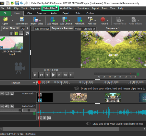Viewport: 146px width, 136px height.
Task: Select the second clip thumbnail on Video Track 1
Action: (79, 97)
